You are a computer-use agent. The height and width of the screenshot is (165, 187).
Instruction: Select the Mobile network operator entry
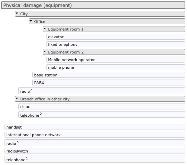pos(116,60)
